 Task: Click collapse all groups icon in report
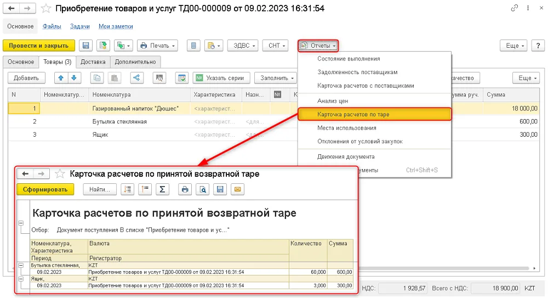click(145, 189)
